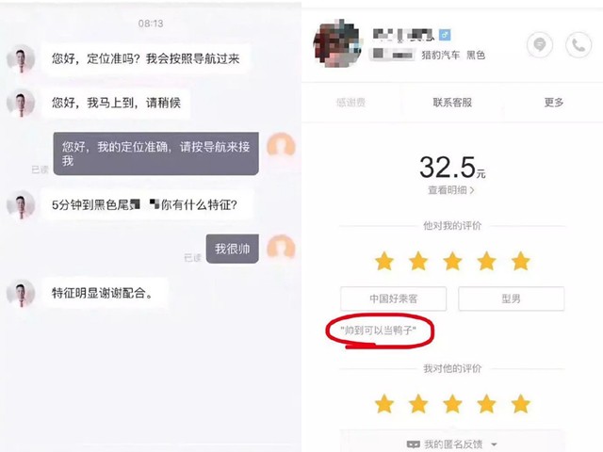
Task: Tap driver avatar beside 我马上到 message
Action: [x=21, y=103]
